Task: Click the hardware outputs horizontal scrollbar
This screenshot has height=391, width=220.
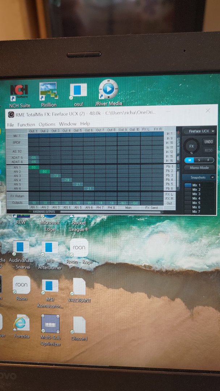Action: point(111,212)
